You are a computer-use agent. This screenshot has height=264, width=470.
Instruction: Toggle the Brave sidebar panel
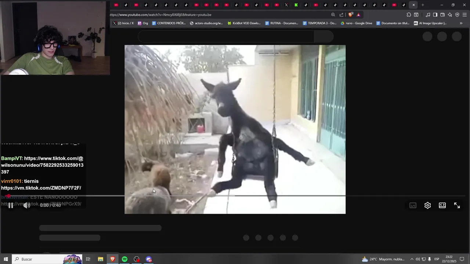pyautogui.click(x=435, y=15)
